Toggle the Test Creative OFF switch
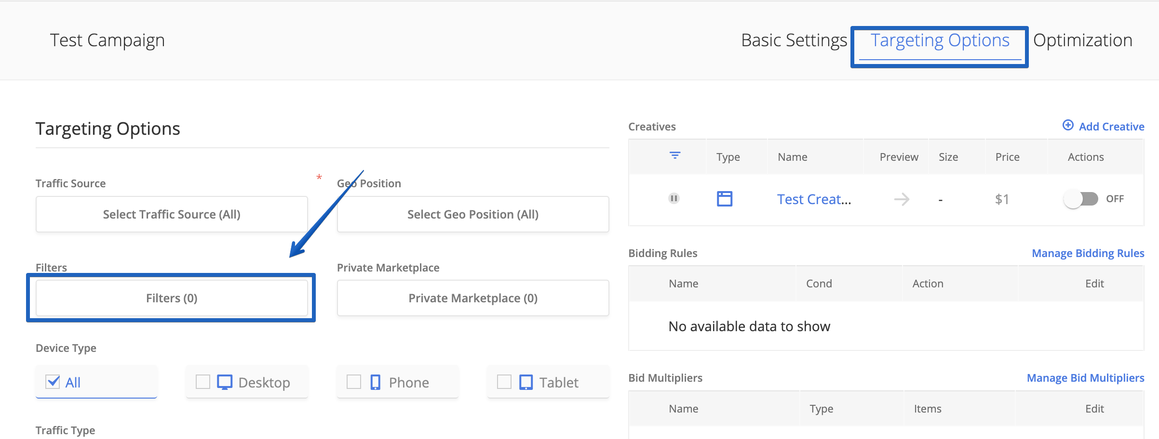 pyautogui.click(x=1080, y=199)
